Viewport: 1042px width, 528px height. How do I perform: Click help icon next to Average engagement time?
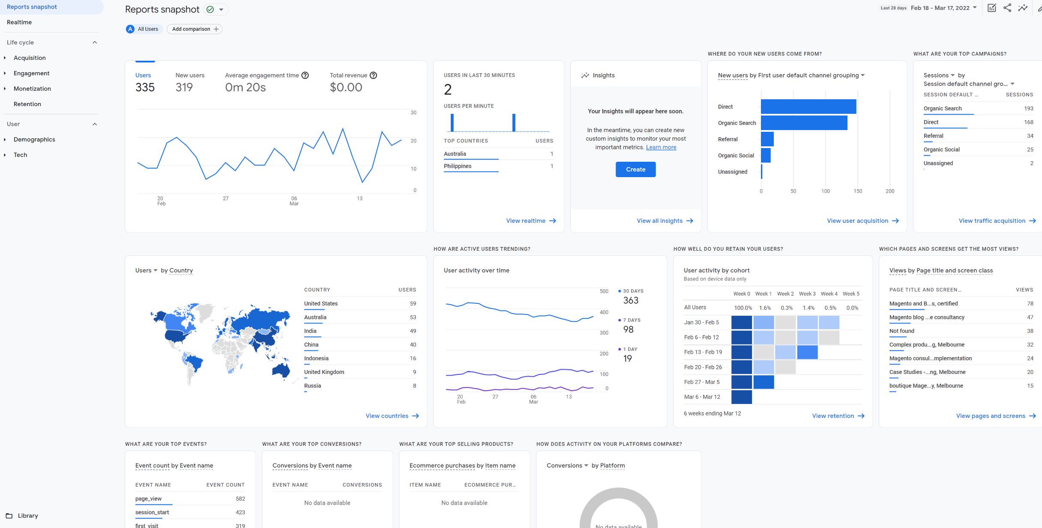(305, 75)
